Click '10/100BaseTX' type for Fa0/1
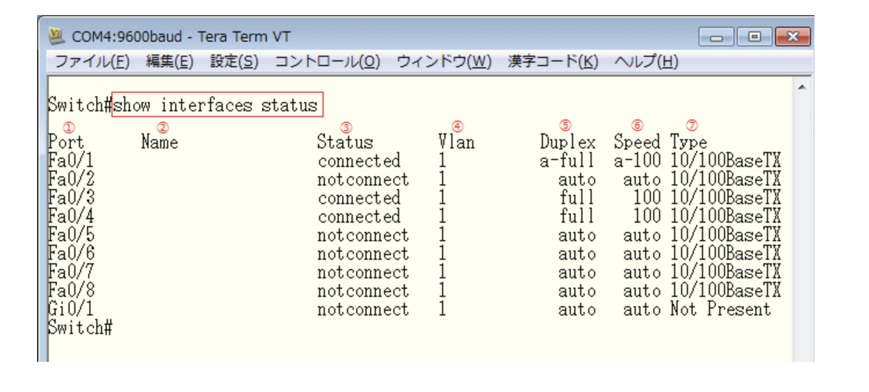 click(726, 161)
